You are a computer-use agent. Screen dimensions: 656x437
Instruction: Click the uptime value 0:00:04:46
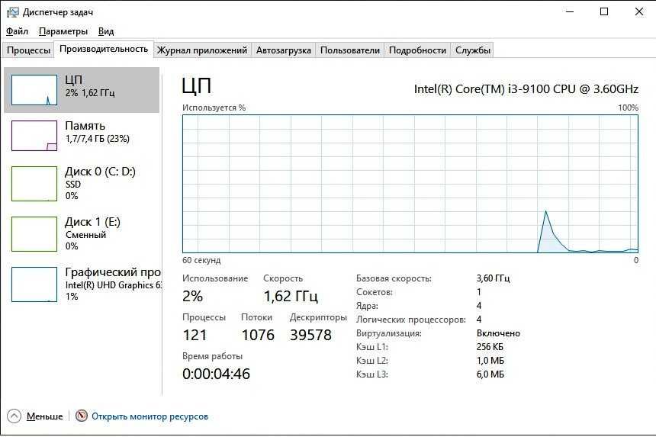pos(217,374)
